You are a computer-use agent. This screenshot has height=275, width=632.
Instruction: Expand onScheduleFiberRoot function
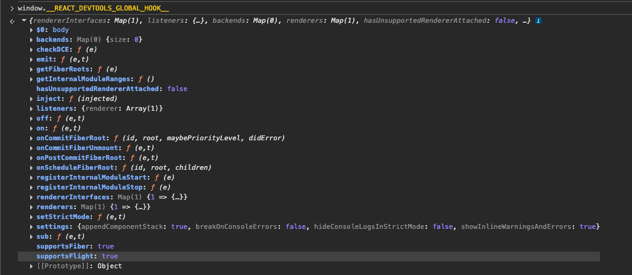(x=31, y=168)
